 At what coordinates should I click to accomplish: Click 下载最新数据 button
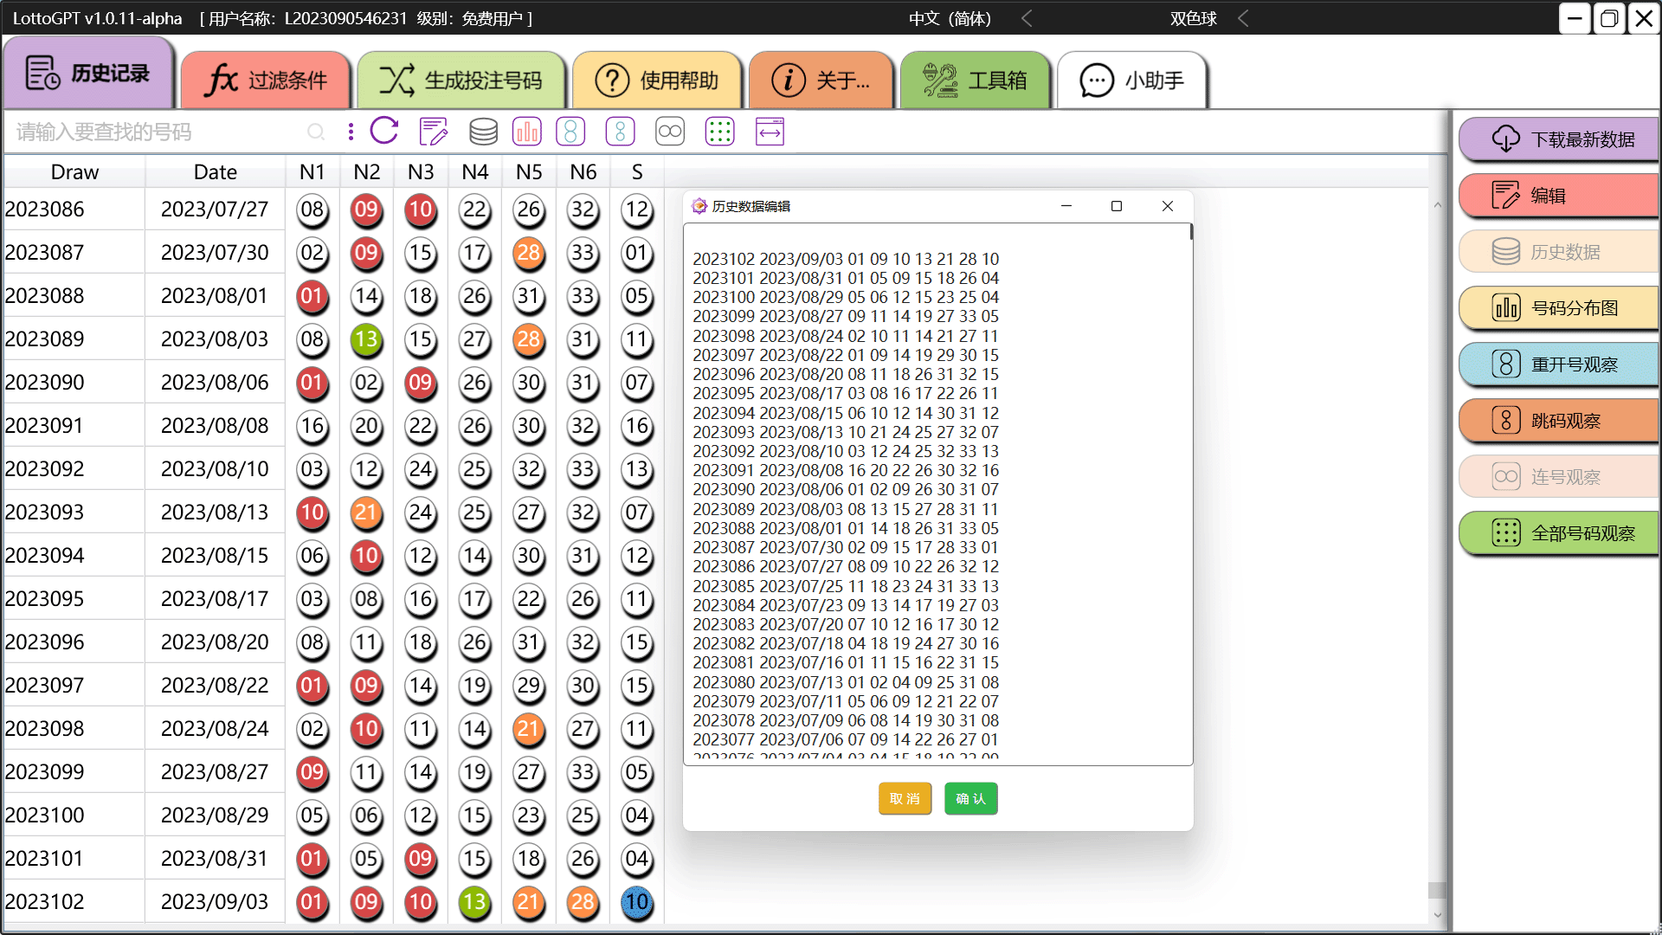pyautogui.click(x=1559, y=139)
